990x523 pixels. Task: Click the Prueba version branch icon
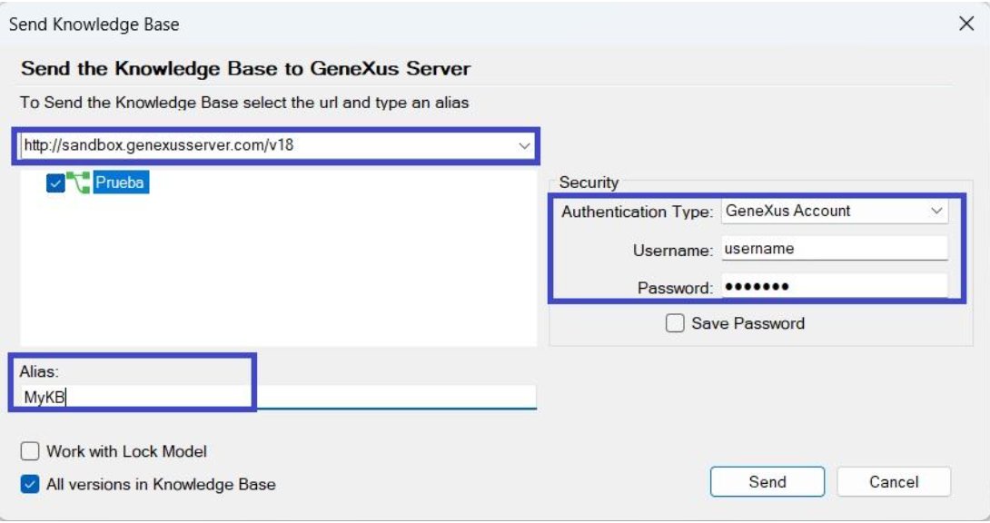80,183
